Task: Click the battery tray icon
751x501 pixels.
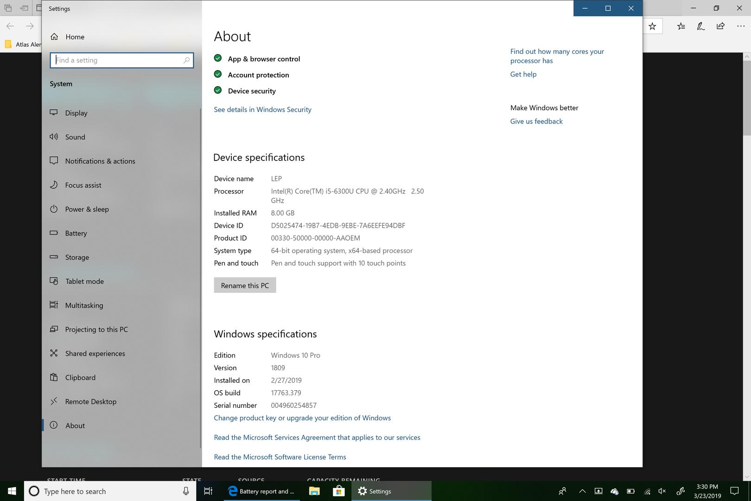Action: 630,491
